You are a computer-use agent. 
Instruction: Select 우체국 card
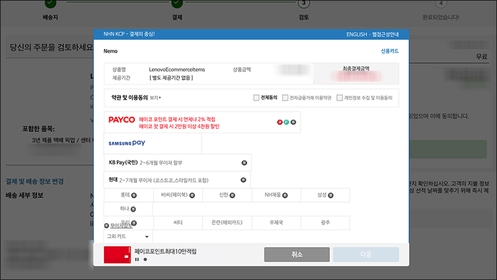coord(276,223)
